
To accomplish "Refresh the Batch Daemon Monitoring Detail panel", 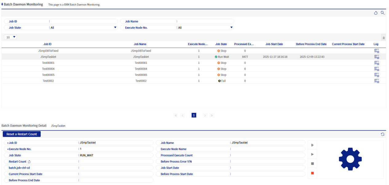I will point(383,134).
